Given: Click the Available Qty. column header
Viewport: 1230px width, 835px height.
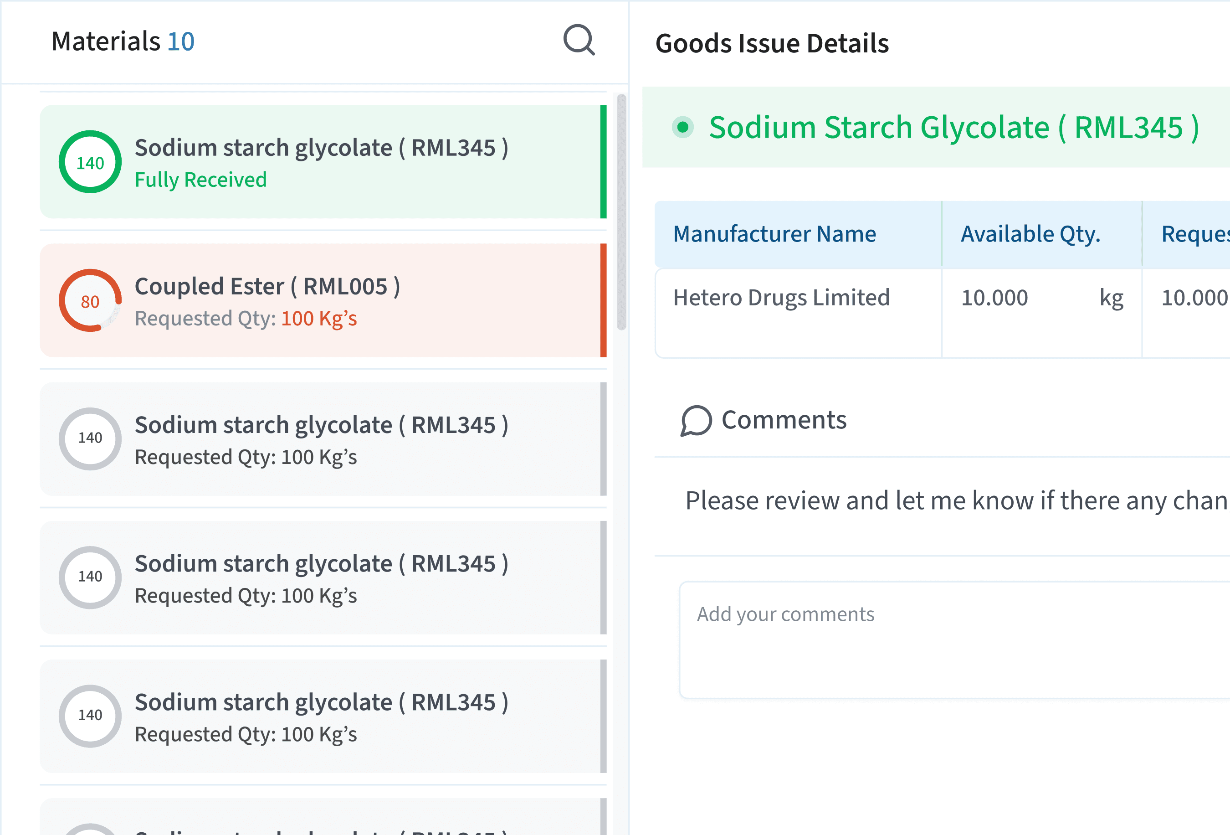Looking at the screenshot, I should point(1030,234).
